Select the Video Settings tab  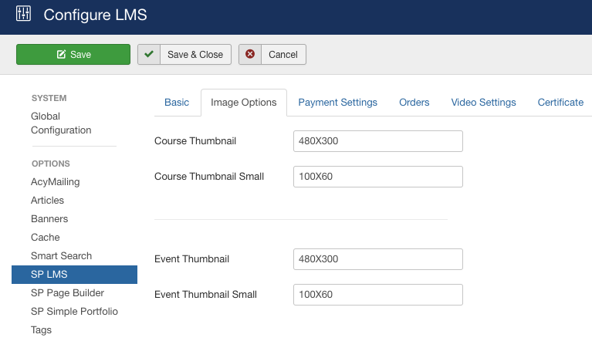pos(483,103)
